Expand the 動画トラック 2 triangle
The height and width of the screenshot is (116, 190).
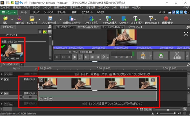click(2, 74)
